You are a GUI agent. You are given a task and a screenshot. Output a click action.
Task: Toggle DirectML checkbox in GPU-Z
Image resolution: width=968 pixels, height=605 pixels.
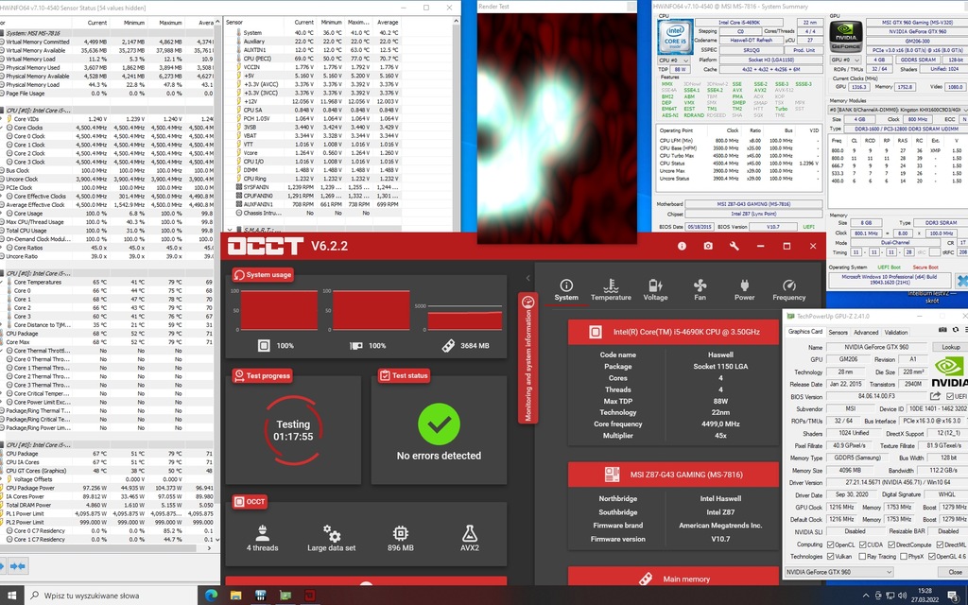click(940, 544)
